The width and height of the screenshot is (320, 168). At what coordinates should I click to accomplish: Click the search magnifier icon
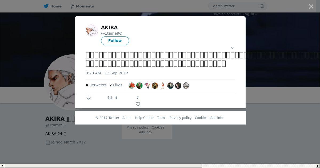click(x=262, y=6)
